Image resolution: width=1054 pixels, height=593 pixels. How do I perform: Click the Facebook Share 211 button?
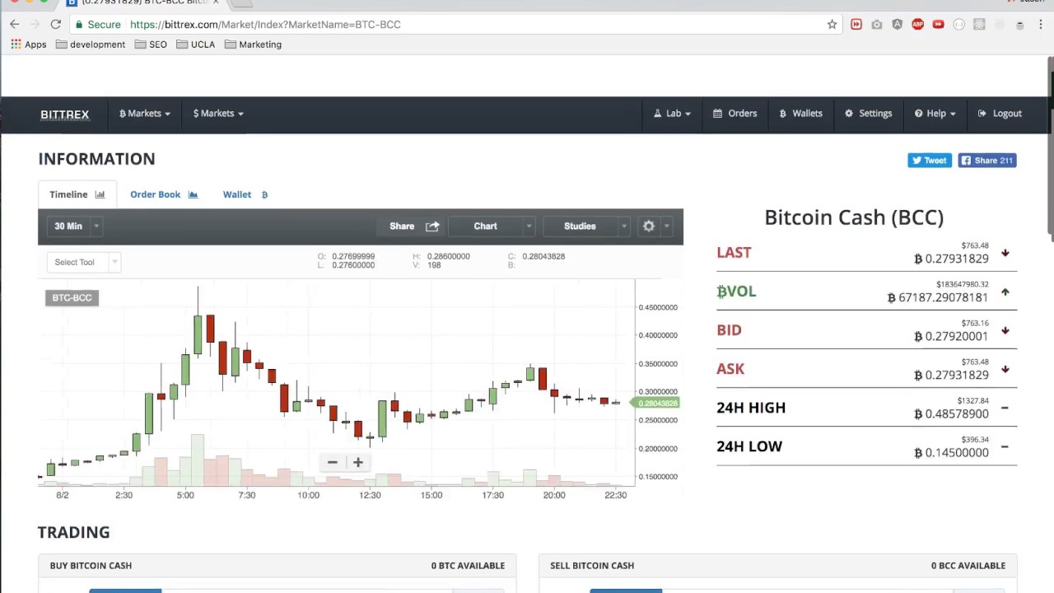click(986, 161)
